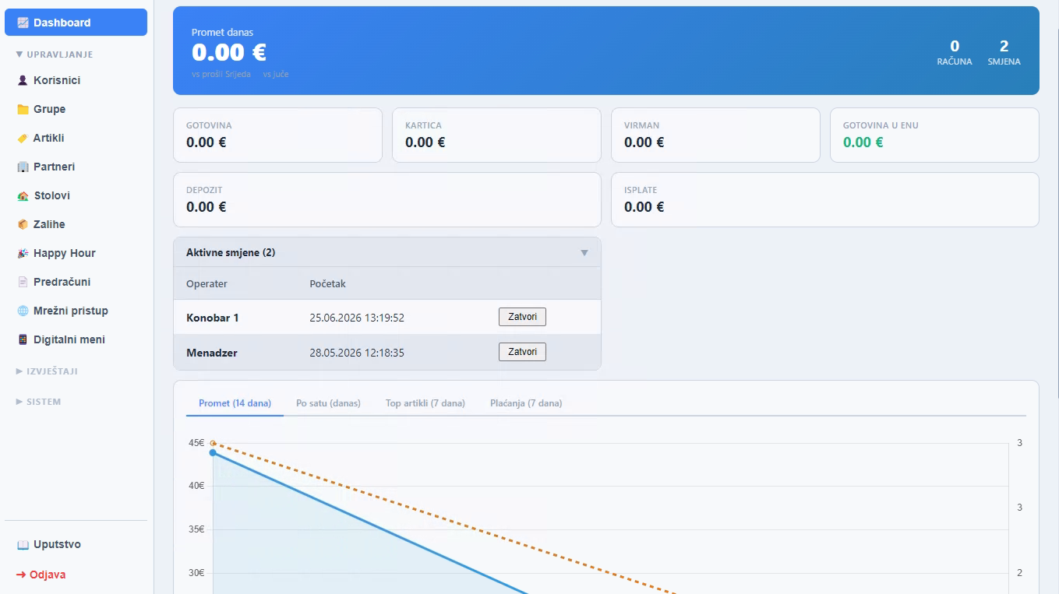
Task: Switch to the Po satu (danas) tab
Action: (x=328, y=403)
